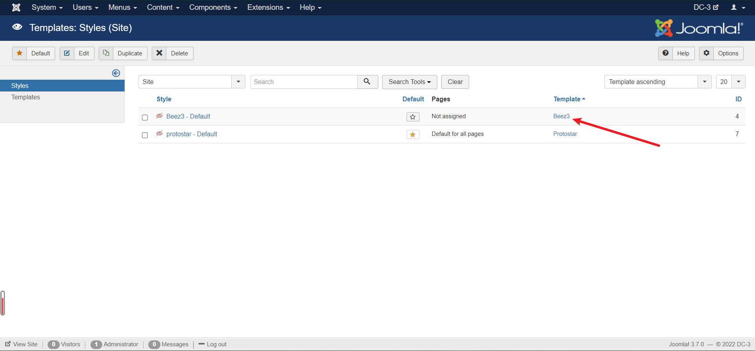755x351 pixels.
Task: Click the search magnifier button
Action: [367, 82]
